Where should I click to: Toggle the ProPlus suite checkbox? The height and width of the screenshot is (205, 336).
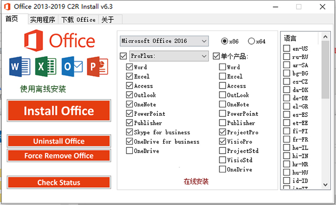123,56
